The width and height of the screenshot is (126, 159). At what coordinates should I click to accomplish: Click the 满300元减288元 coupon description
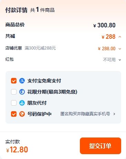point(40,48)
